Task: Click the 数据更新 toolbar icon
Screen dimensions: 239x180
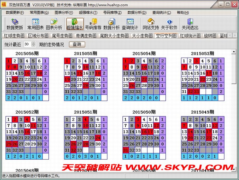Action: (13, 24)
